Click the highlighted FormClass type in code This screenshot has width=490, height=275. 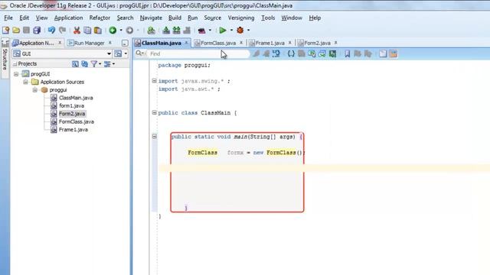202,153
